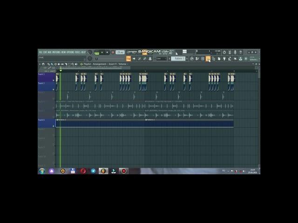The image size is (298, 223).
Task: Select the Slice tool in playlist
Action: (66, 64)
